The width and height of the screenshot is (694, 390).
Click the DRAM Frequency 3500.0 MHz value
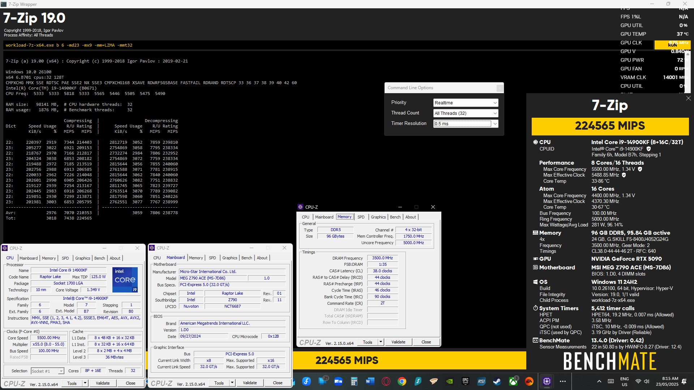click(x=382, y=258)
